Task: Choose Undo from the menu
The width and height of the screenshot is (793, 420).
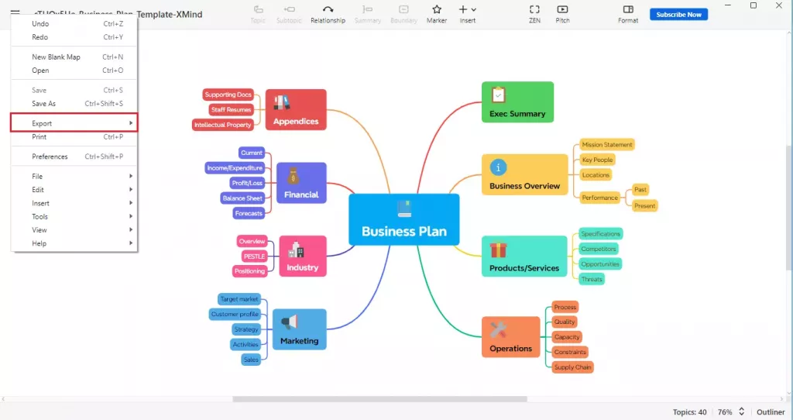Action: click(x=74, y=24)
